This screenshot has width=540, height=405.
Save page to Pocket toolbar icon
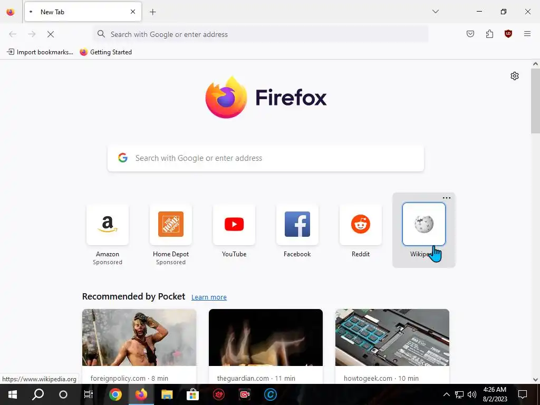coord(470,34)
